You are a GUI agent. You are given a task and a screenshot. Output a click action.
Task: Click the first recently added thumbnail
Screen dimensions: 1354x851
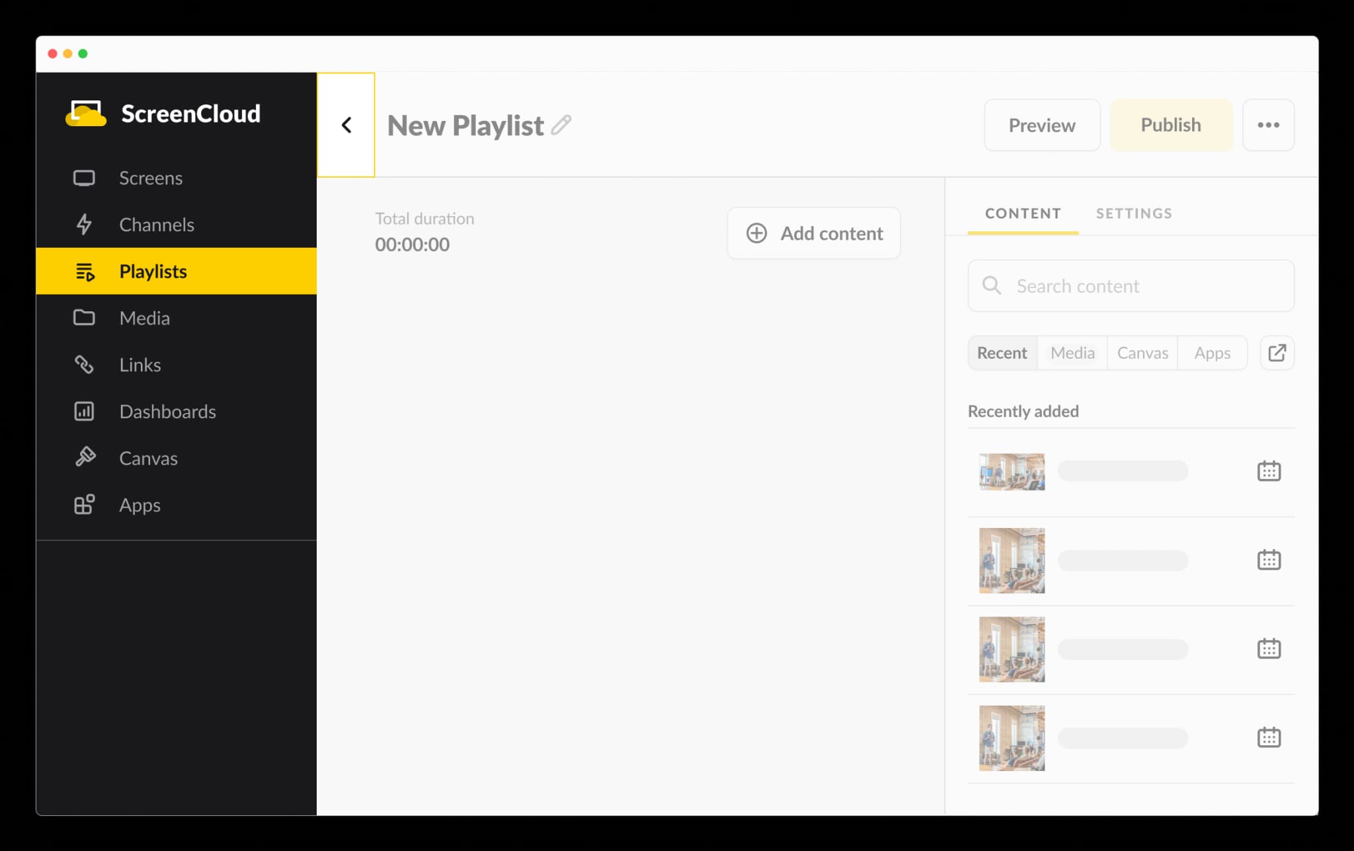pos(1012,472)
